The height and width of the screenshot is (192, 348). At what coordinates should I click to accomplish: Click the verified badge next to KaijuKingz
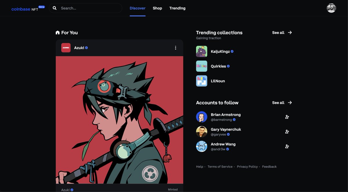[x=232, y=51]
